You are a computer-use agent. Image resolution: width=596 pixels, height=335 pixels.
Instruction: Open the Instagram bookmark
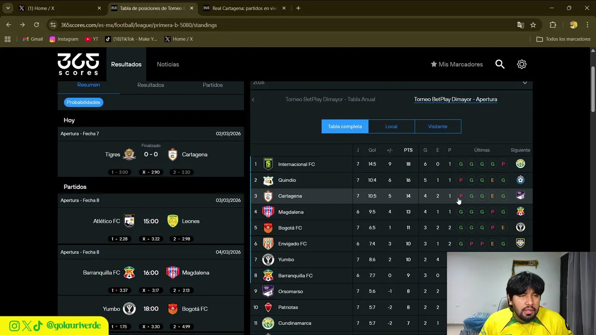point(64,39)
